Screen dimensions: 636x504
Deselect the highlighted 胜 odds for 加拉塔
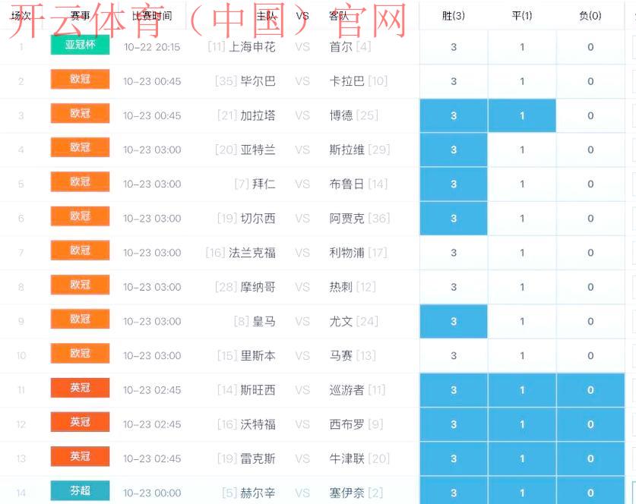tap(453, 115)
